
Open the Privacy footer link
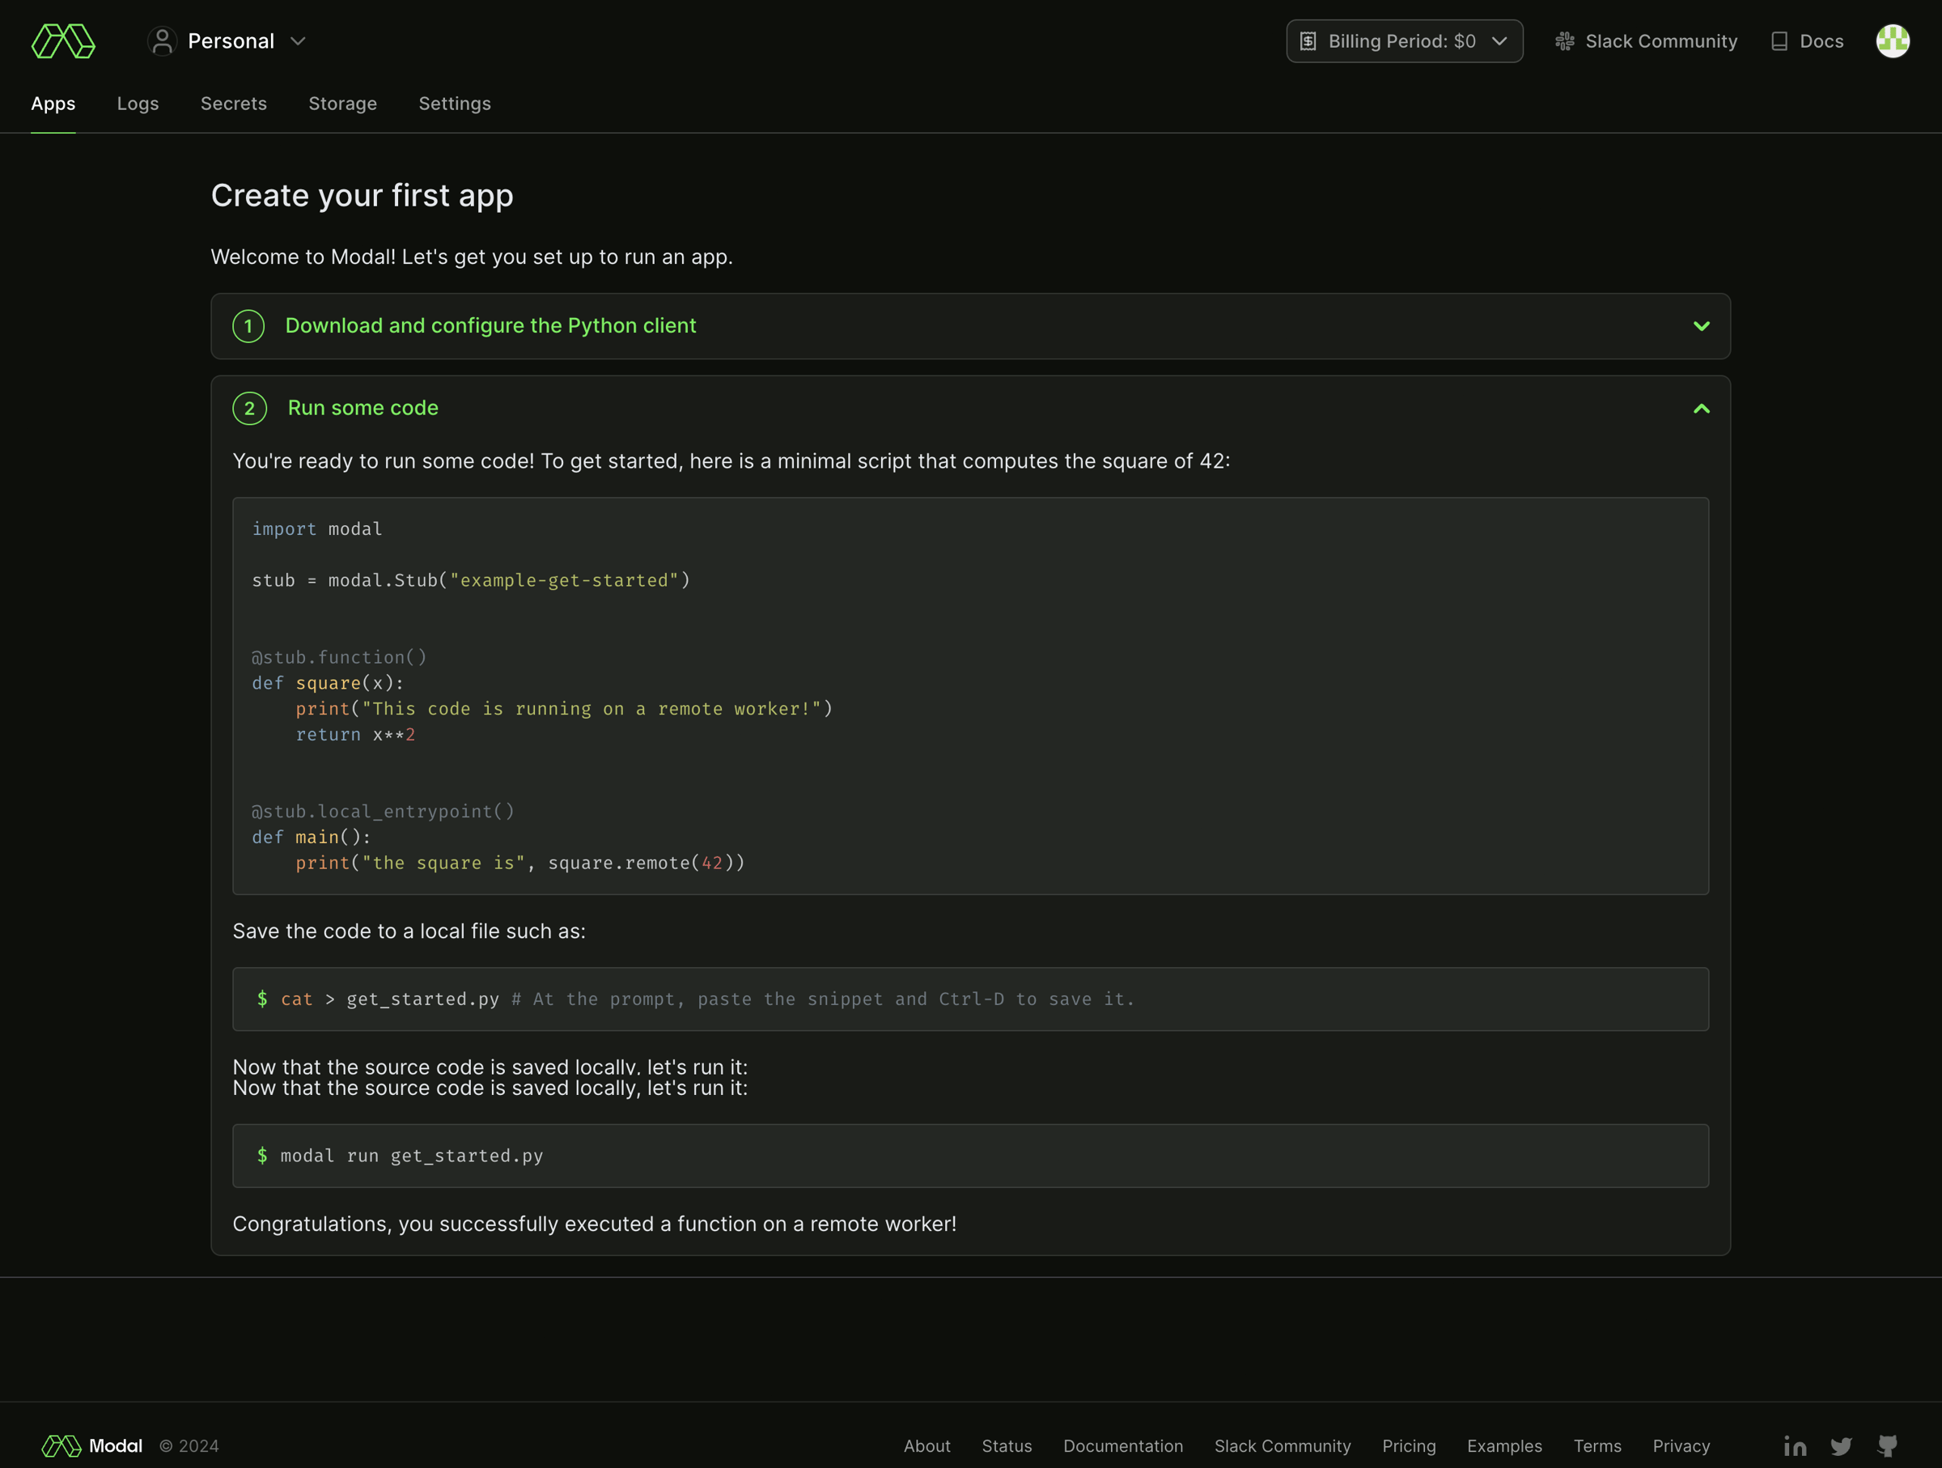1681,1445
